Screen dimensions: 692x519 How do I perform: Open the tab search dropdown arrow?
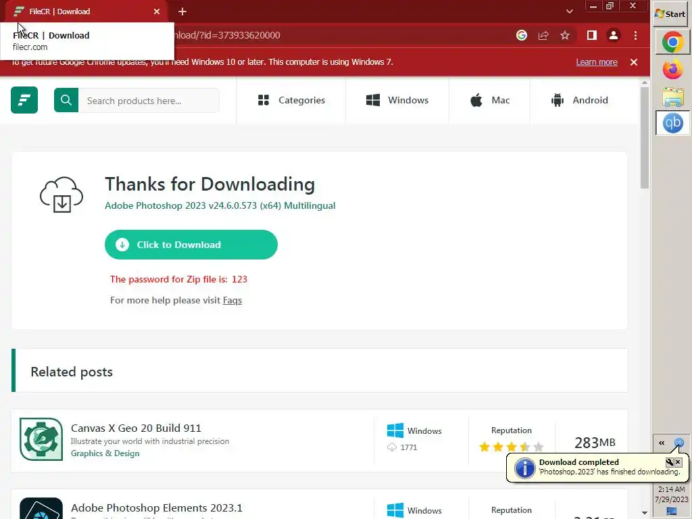tap(569, 11)
